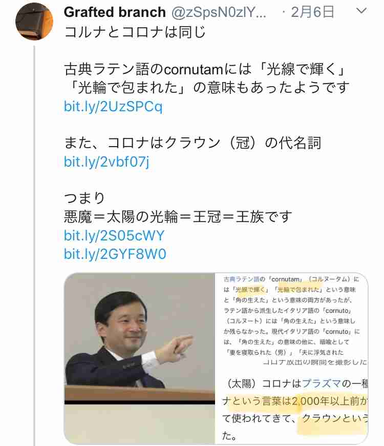
Task: Select the tweet's first line コルナとコロナは同じ
Action: (x=135, y=32)
